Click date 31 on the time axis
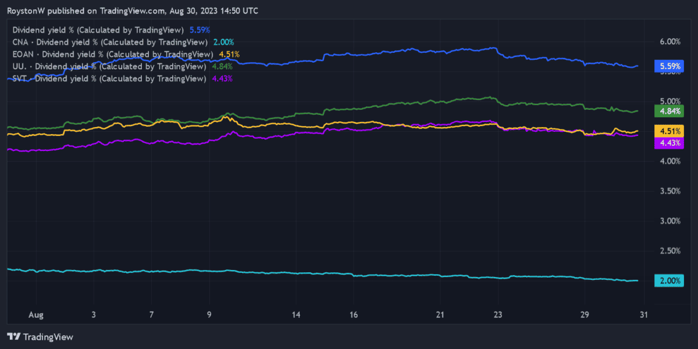698x349 pixels. [x=643, y=315]
